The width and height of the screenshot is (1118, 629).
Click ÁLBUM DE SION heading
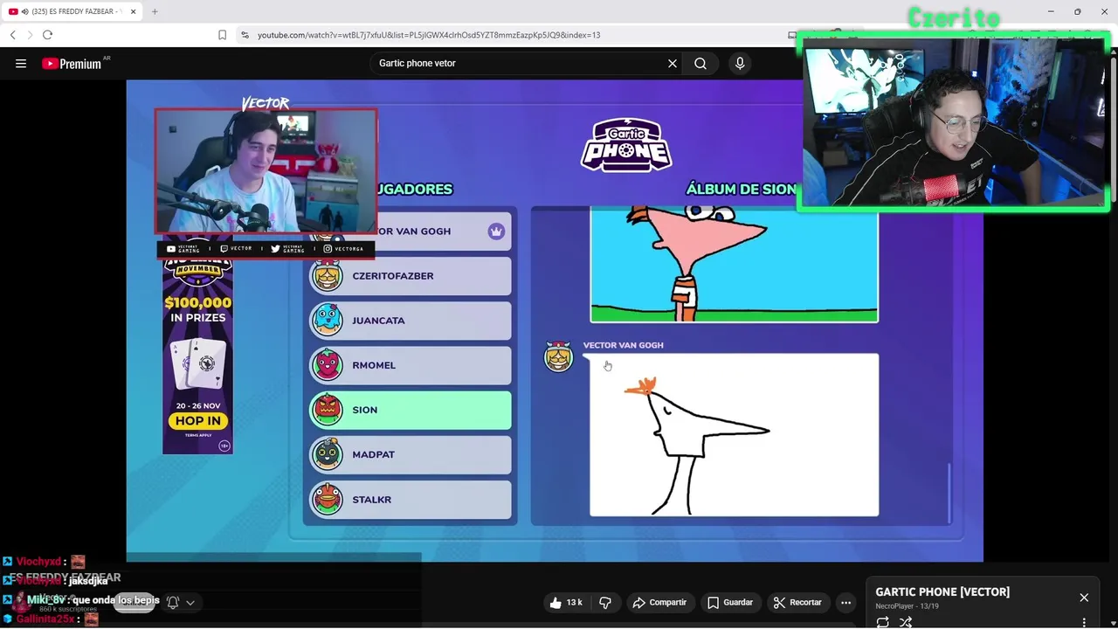[x=741, y=190]
